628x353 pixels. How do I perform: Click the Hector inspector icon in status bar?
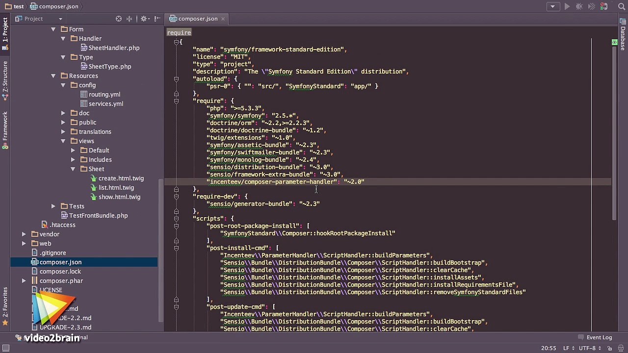(x=620, y=348)
